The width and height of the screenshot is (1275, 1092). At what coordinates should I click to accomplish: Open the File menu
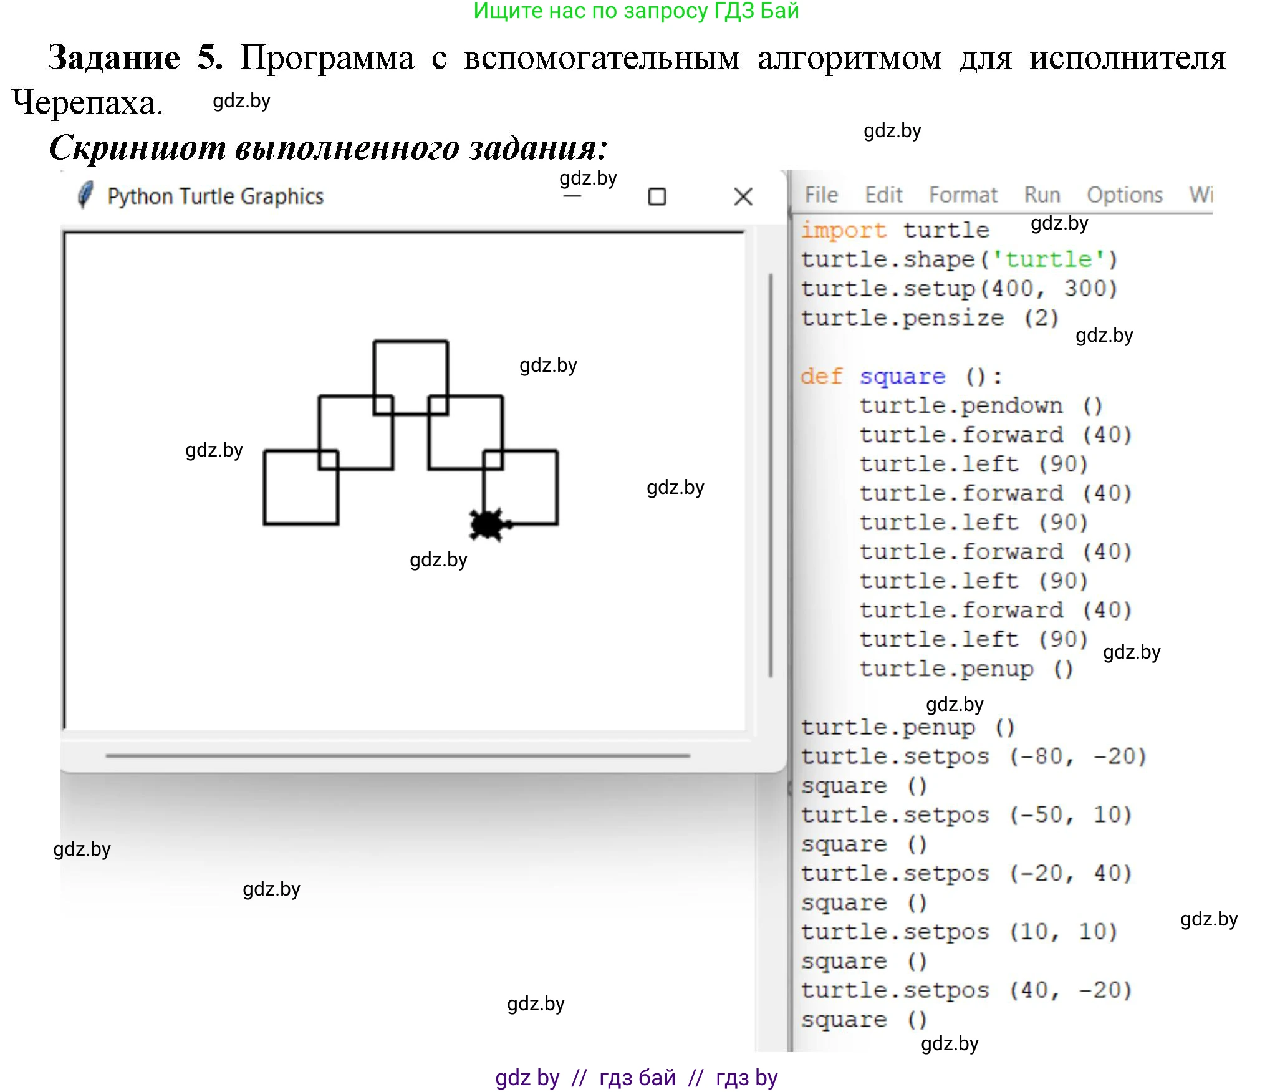point(820,195)
